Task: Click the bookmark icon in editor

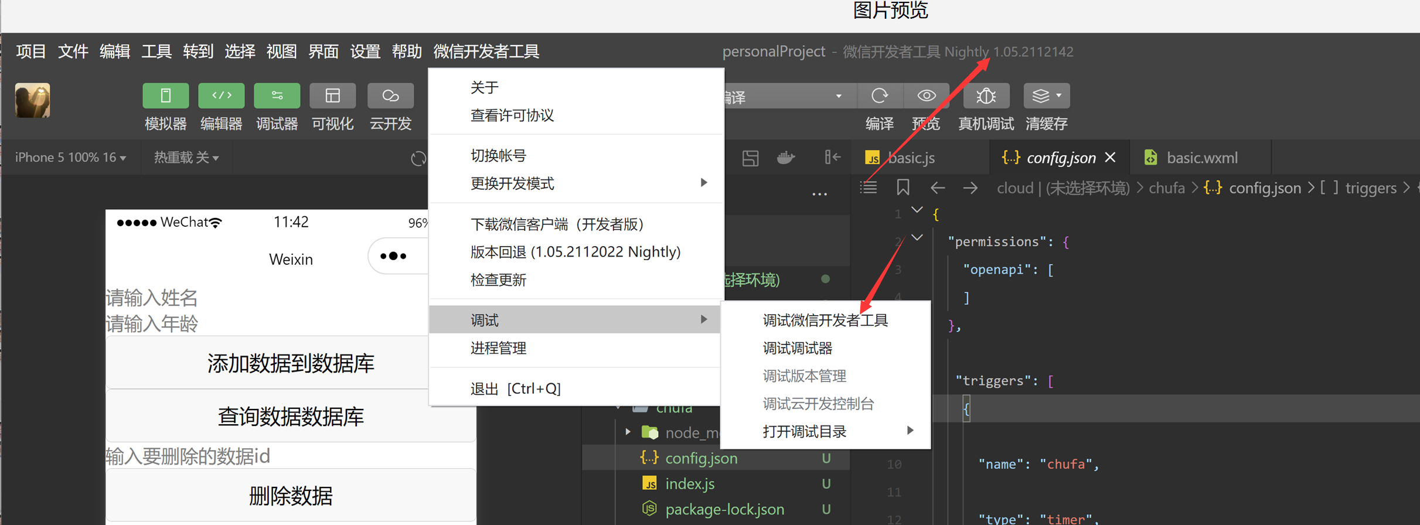Action: [903, 187]
